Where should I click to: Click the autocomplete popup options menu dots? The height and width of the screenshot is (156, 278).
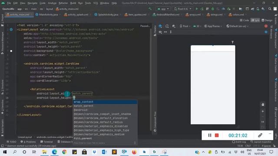[135, 143]
